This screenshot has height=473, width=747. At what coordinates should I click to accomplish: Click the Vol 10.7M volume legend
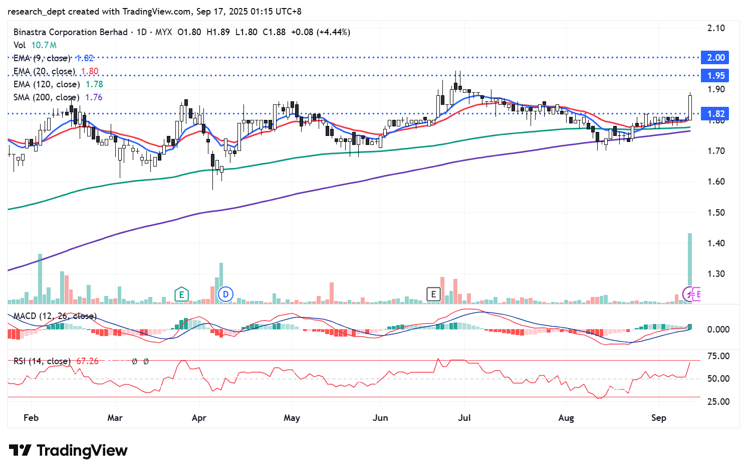(x=35, y=45)
